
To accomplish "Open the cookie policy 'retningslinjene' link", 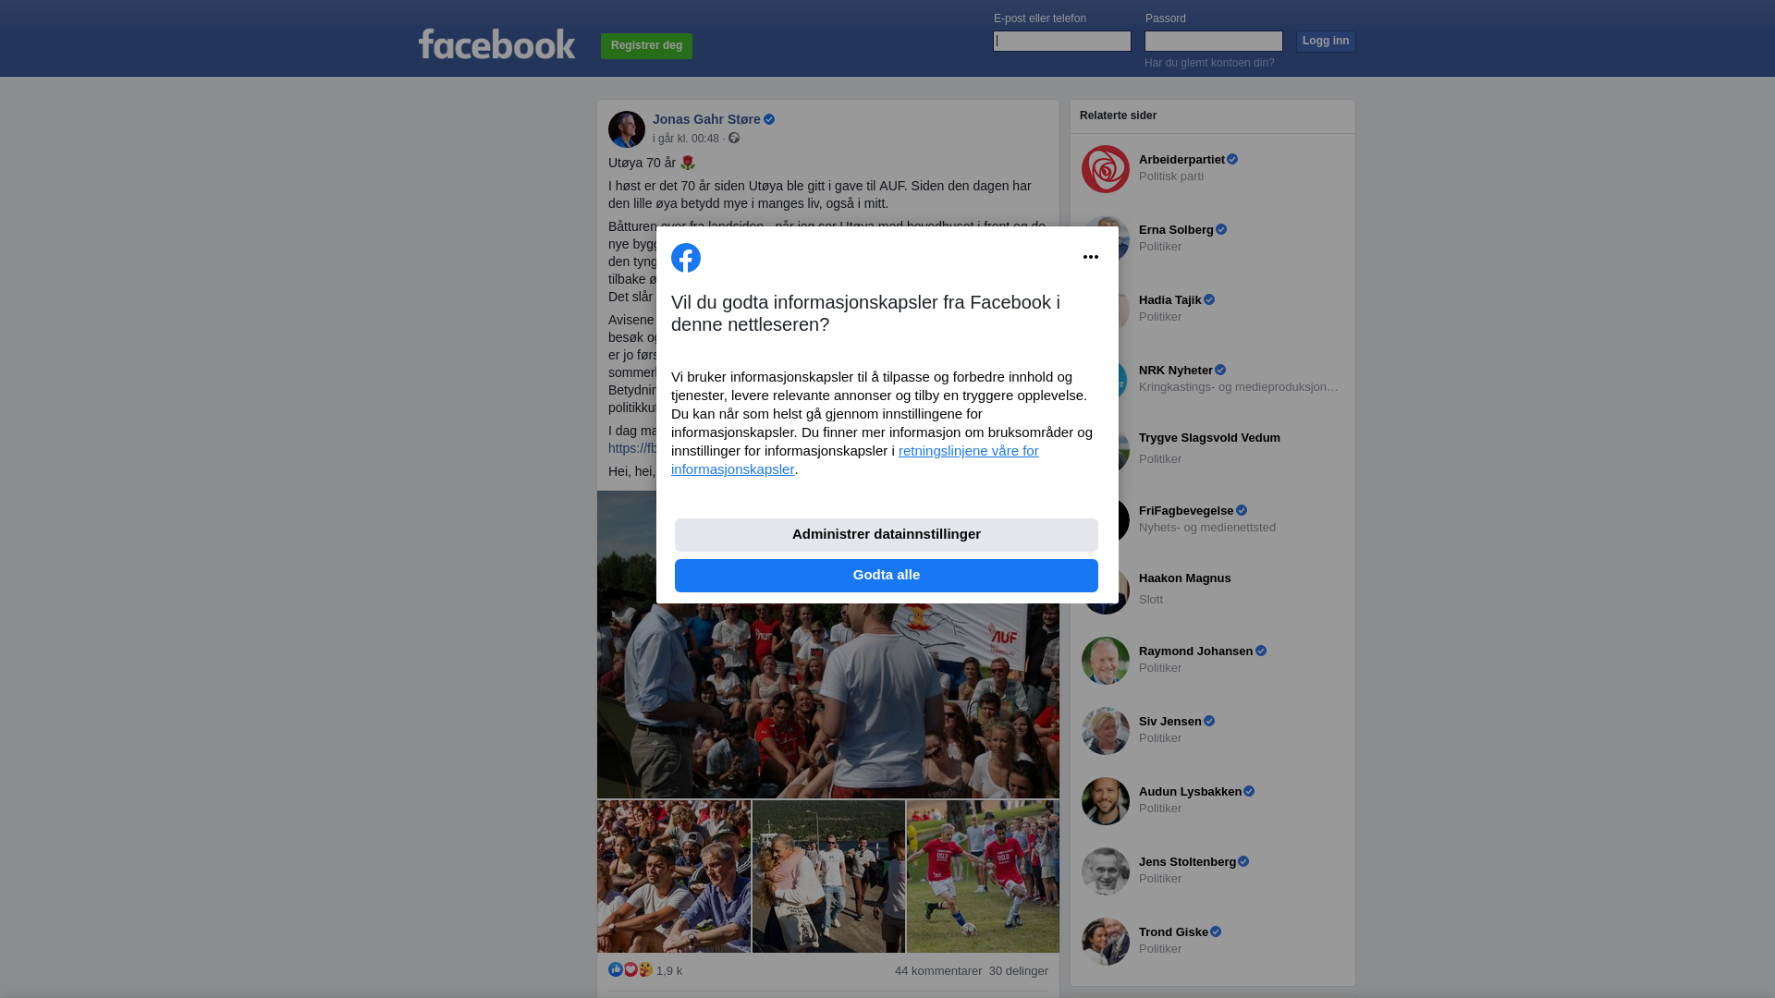I will coord(855,460).
